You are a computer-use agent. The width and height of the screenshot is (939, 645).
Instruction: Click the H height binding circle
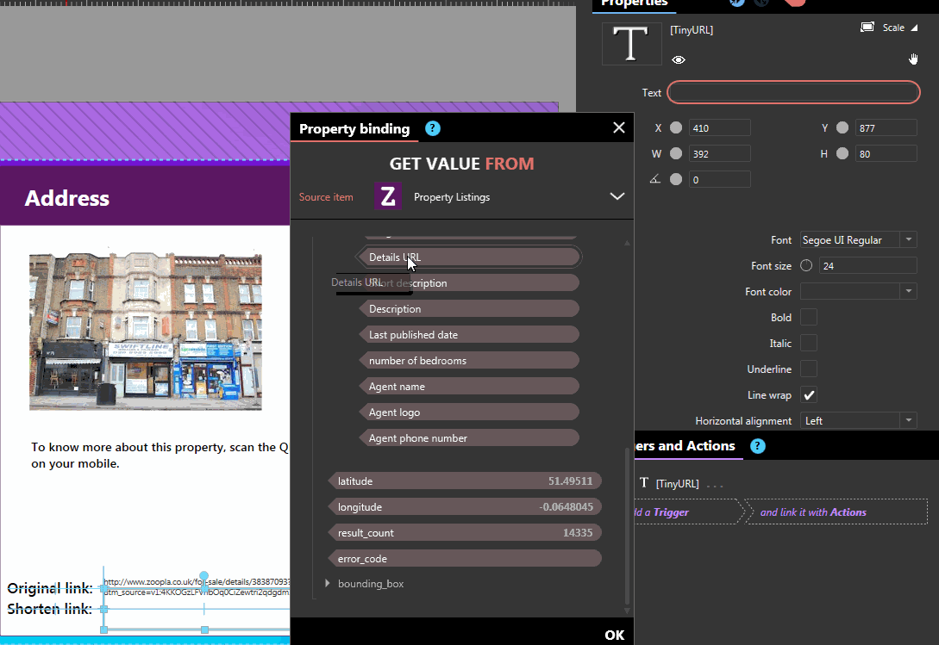tap(842, 153)
